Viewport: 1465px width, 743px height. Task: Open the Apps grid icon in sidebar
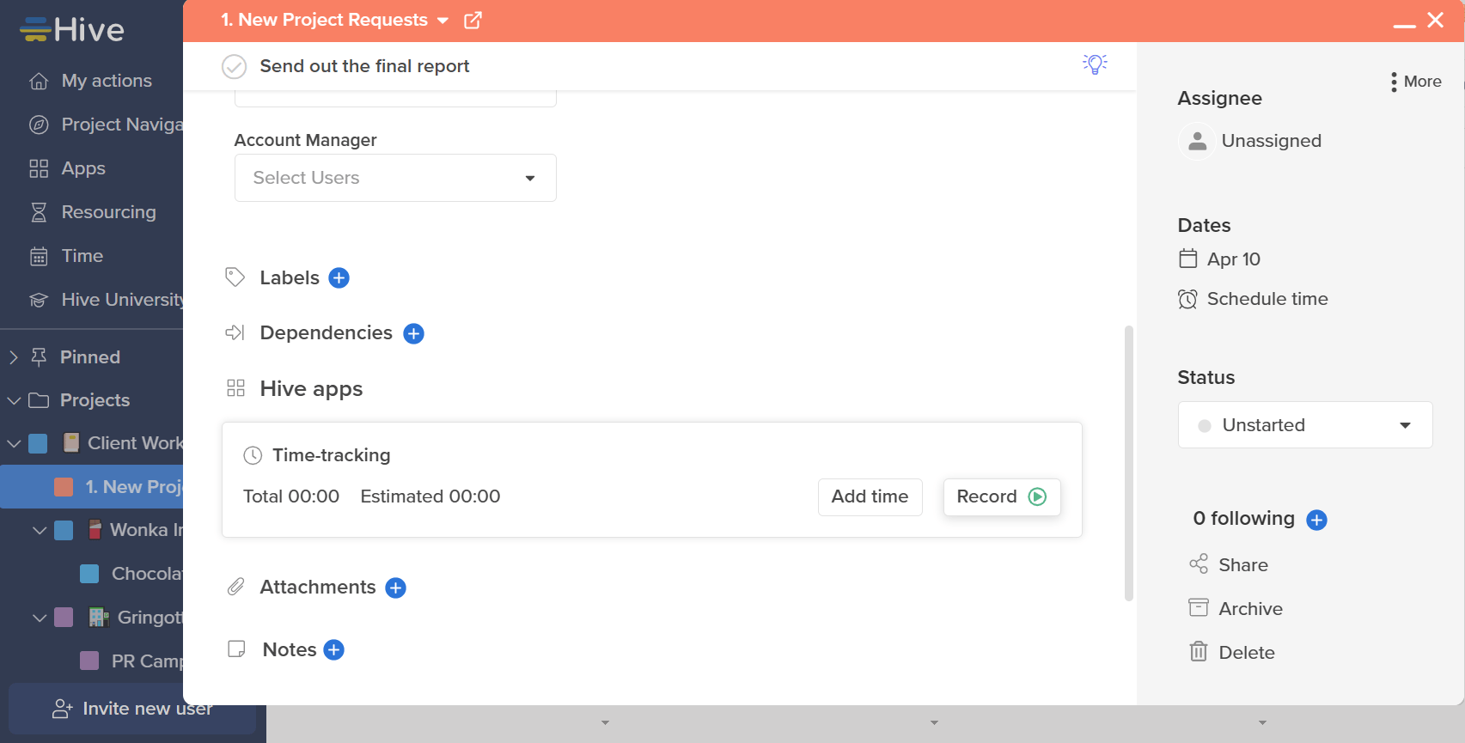pos(39,168)
